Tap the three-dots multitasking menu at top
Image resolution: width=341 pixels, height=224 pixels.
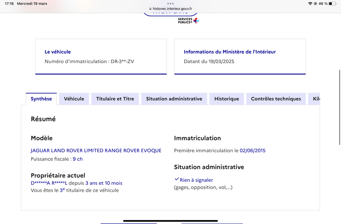click(x=170, y=3)
